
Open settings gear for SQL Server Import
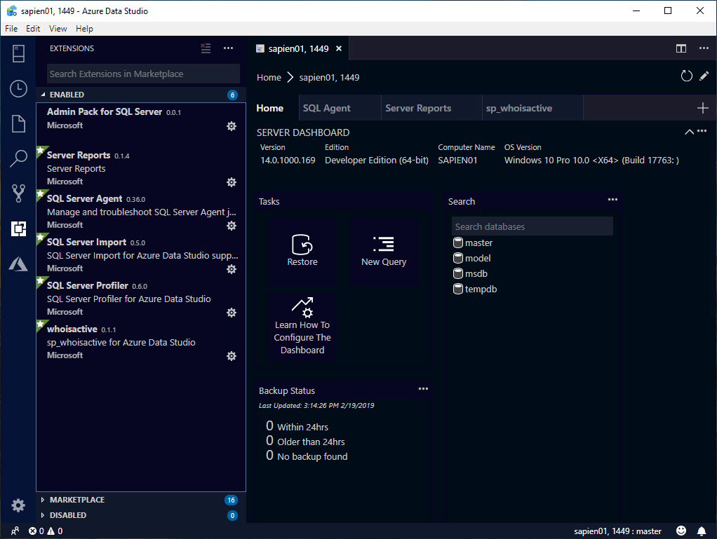pos(232,269)
